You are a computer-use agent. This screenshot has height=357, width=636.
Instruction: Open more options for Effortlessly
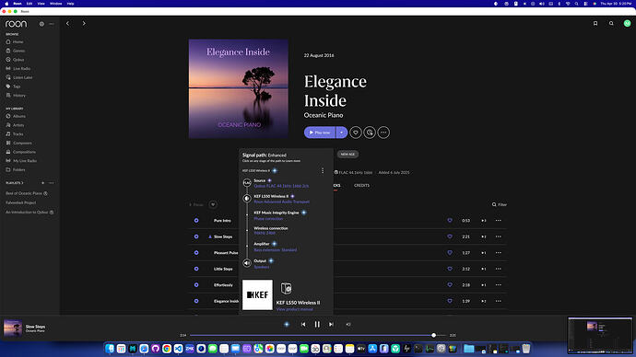click(498, 285)
